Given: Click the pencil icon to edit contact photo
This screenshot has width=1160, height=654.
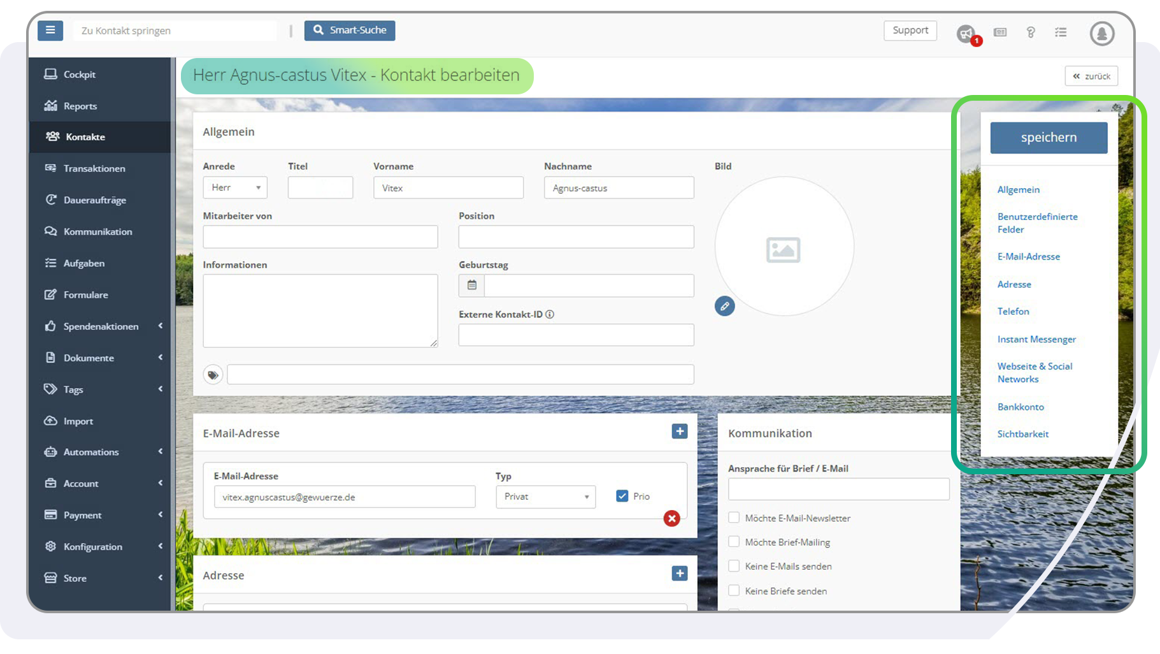Looking at the screenshot, I should [x=724, y=306].
